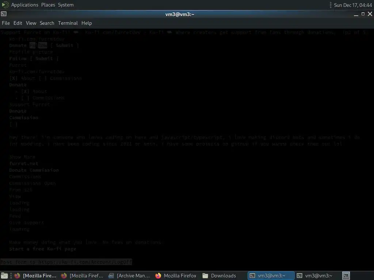The image size is (374, 280).
Task: Open the Places menu in top panel
Action: click(48, 5)
